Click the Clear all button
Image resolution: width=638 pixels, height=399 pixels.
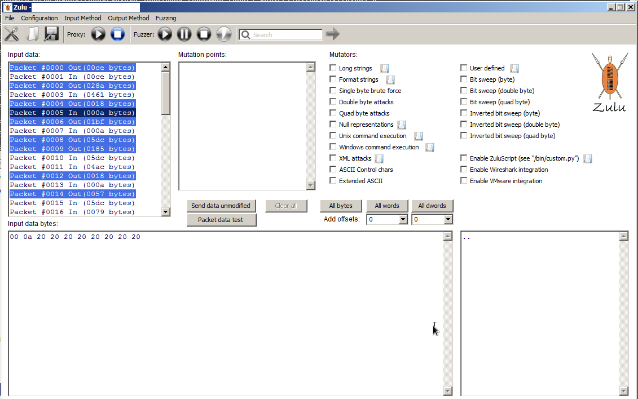tap(286, 206)
